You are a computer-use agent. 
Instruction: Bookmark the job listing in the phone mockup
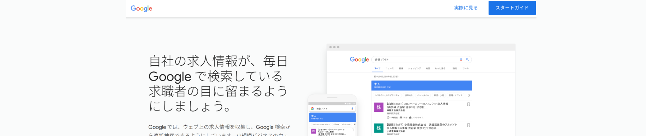click(x=353, y=130)
